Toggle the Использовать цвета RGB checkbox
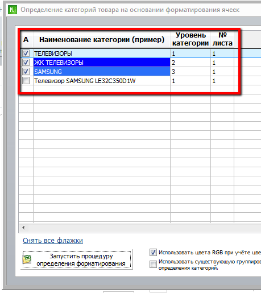Viewport: 261px width, 293px height. point(153,253)
